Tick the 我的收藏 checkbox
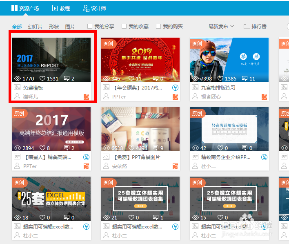 (124, 26)
